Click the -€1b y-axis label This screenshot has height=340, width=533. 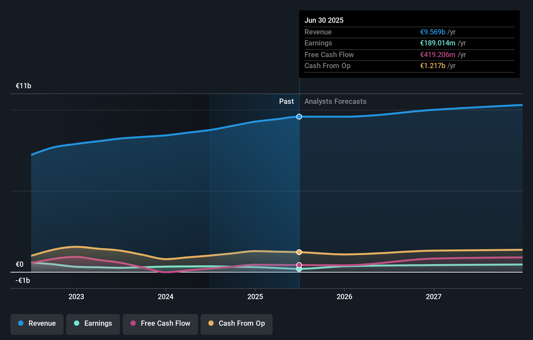point(23,280)
